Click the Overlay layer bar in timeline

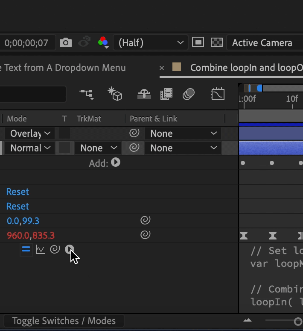tap(271, 133)
